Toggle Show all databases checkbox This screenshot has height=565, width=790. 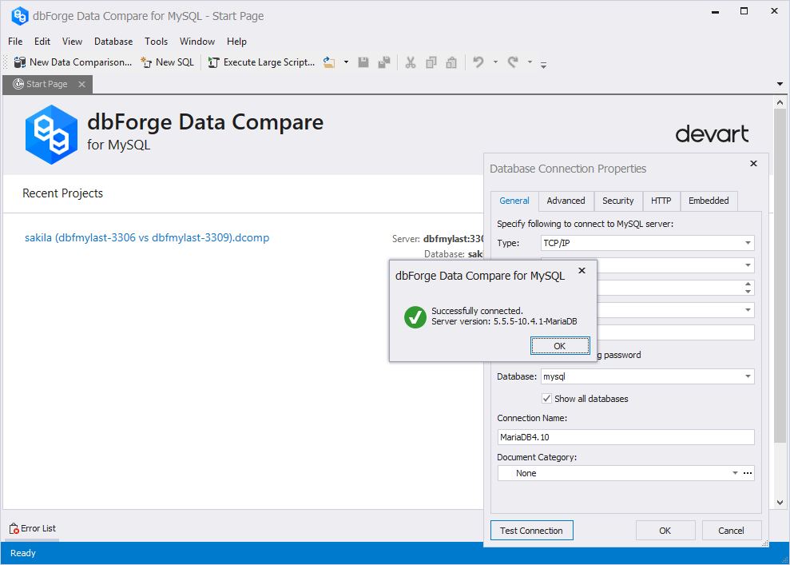point(546,399)
